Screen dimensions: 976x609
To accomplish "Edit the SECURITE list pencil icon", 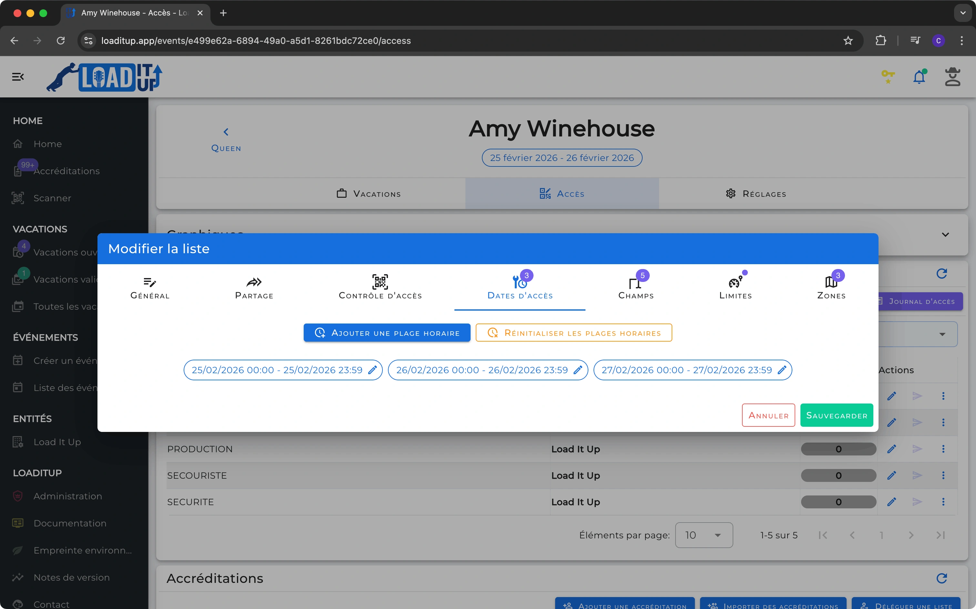I will [891, 502].
